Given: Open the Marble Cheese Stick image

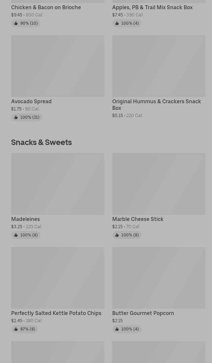Looking at the screenshot, I should 159,183.
